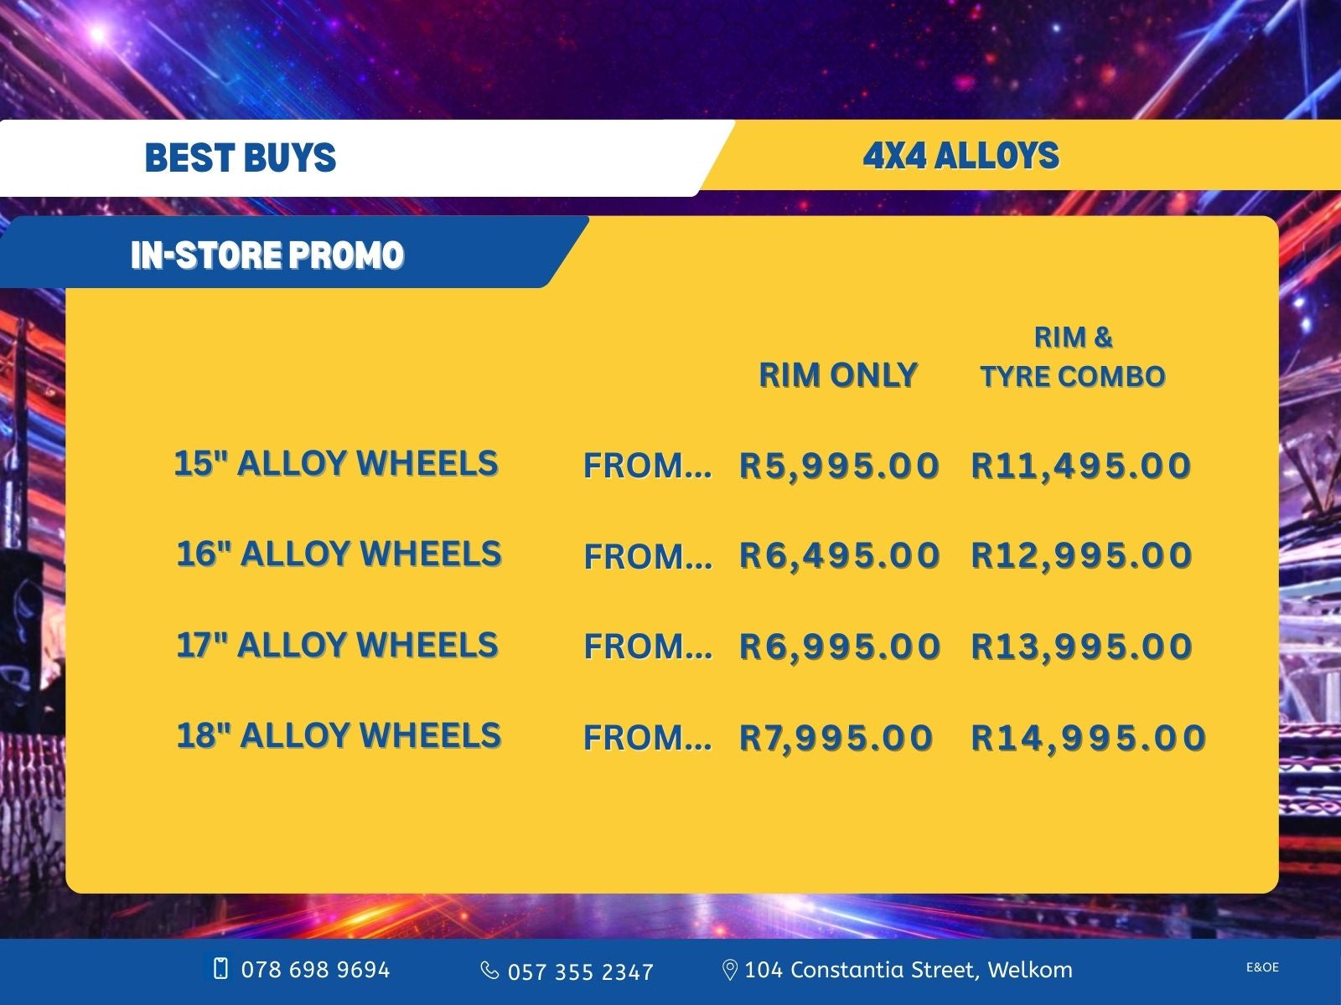Click the mobile phone icon in footer
1341x1005 pixels.
[220, 969]
